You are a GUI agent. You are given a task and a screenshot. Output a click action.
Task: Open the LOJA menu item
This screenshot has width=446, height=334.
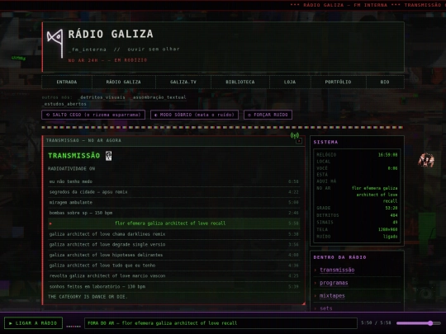(x=290, y=82)
